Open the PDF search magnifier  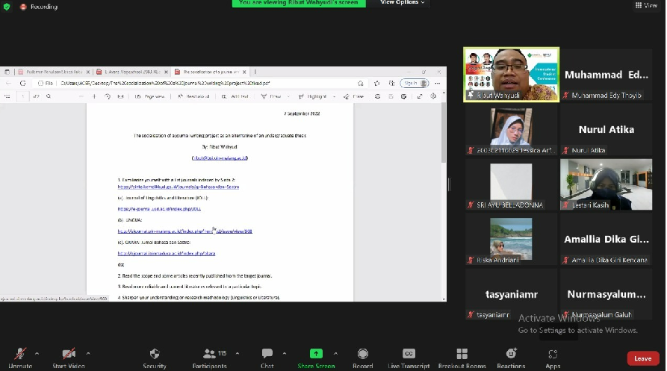pos(49,96)
